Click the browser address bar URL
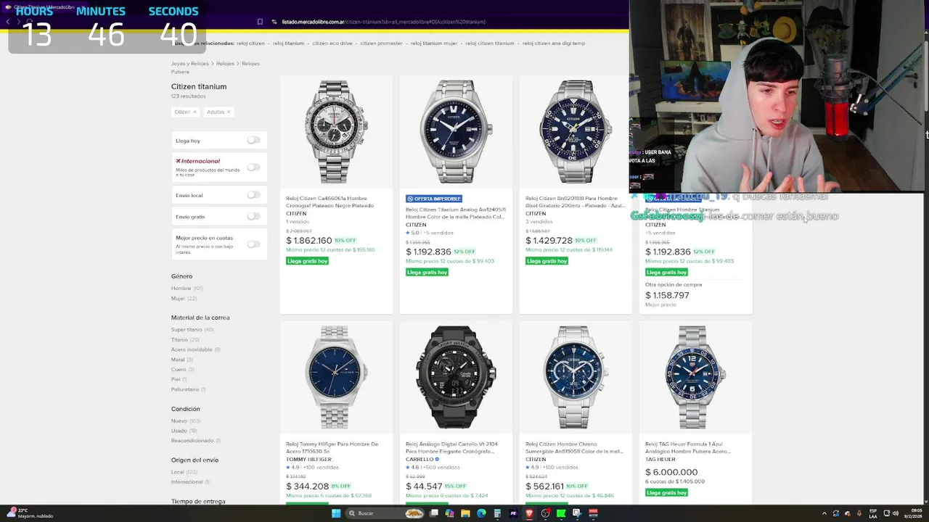 tap(383, 22)
